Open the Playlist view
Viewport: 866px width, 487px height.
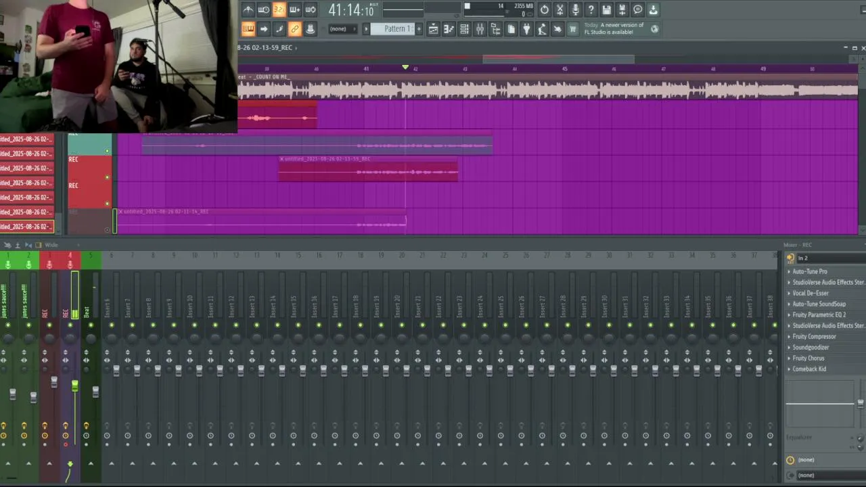click(x=433, y=29)
